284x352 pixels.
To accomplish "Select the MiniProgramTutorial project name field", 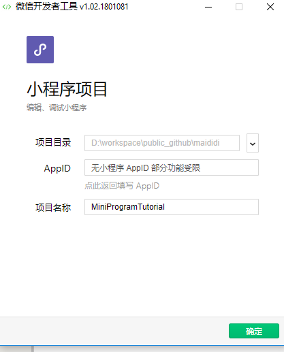I will (172, 207).
